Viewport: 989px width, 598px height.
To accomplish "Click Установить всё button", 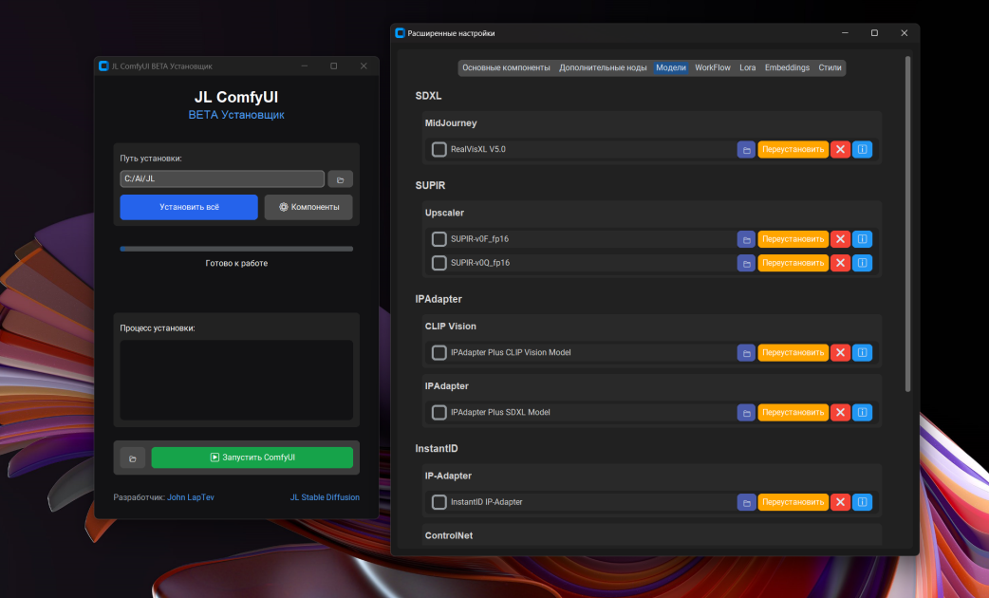I will tap(189, 207).
